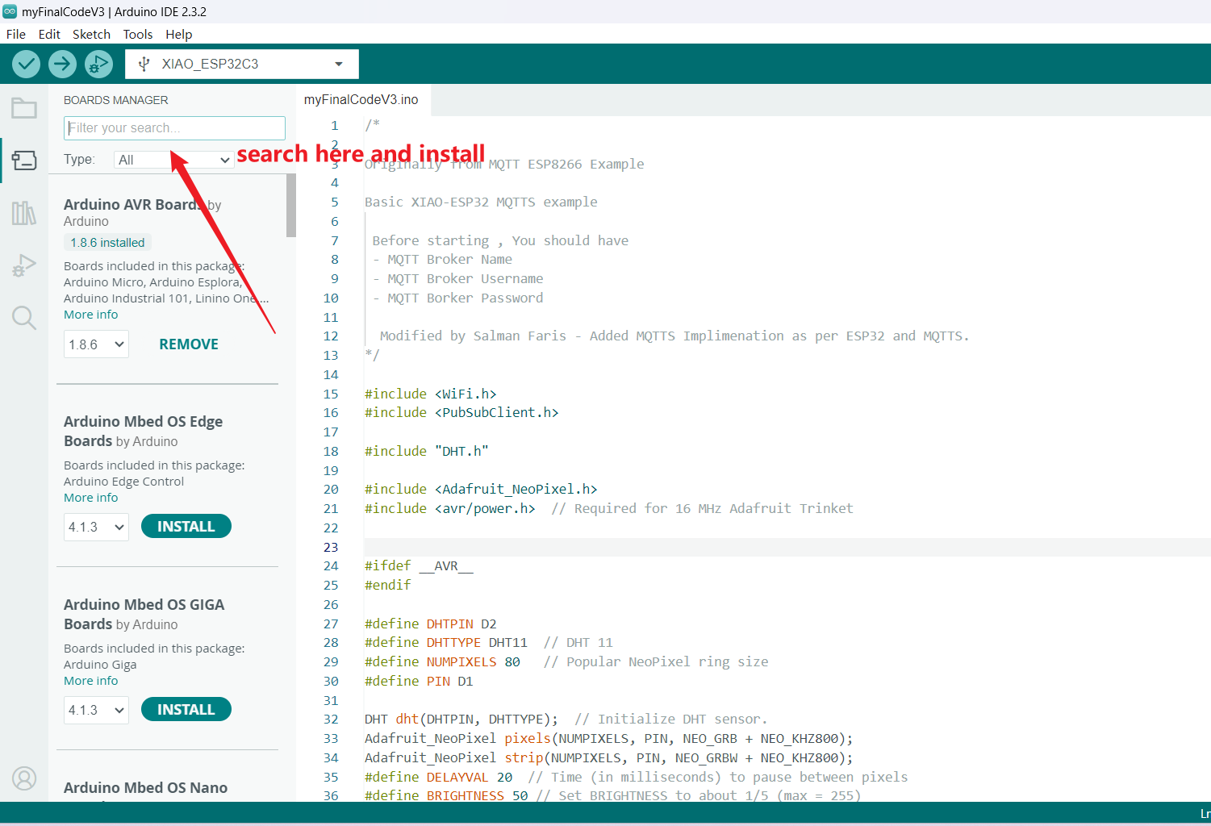Screen dimensions: 1211x826
Task: Select the Boards Manager sidebar icon
Action: click(24, 160)
